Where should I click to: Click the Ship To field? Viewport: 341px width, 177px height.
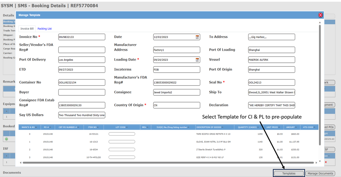pyautogui.click(x=271, y=92)
